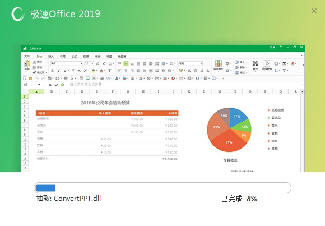This screenshot has height=226, width=325.
Task: Minimize the installer window
Action: (x=295, y=11)
